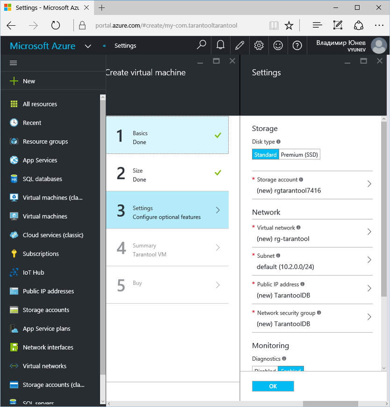Open Resource groups in sidebar

45,142
